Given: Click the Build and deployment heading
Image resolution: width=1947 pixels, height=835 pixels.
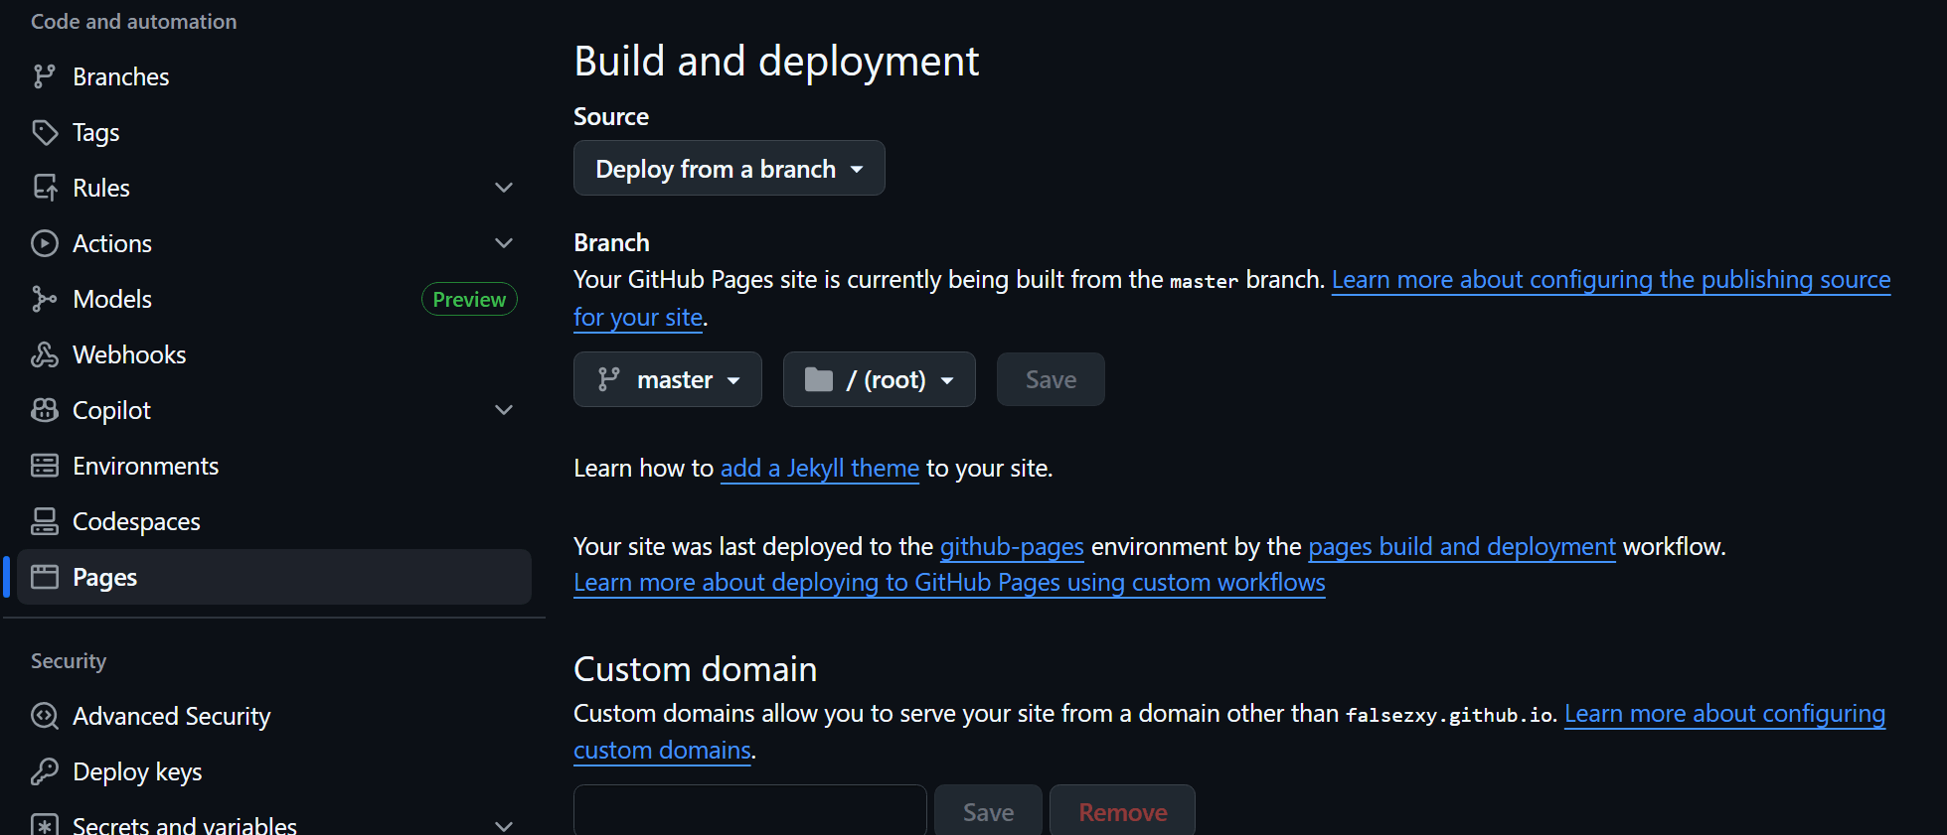Looking at the screenshot, I should pos(776,61).
